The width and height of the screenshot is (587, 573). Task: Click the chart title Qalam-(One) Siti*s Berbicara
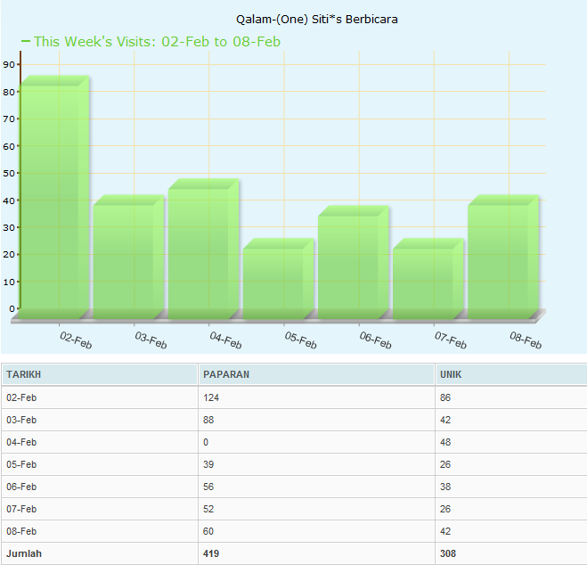click(317, 19)
